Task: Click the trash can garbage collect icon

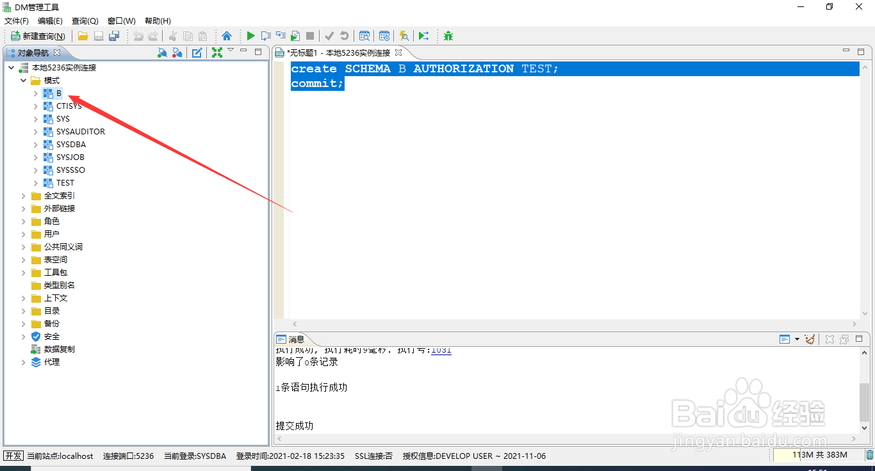Action: pyautogui.click(x=870, y=455)
